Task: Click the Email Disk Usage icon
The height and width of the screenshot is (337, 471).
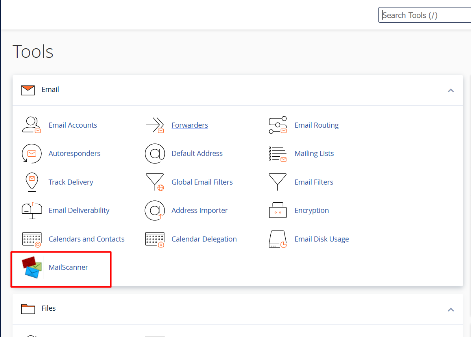Action: (x=277, y=239)
